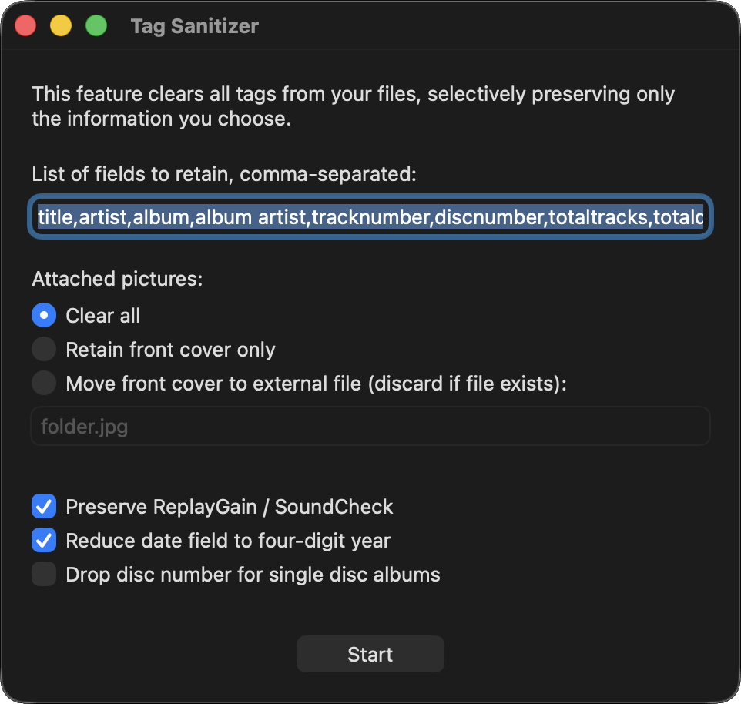Select 'Move front cover to external file' option
This screenshot has width=741, height=704.
pos(44,384)
